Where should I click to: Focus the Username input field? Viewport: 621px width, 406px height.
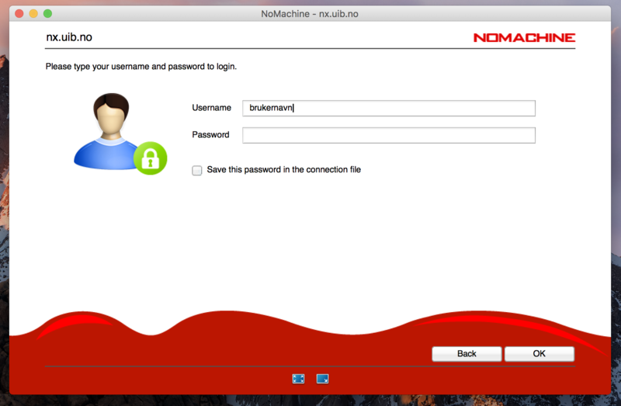[388, 109]
